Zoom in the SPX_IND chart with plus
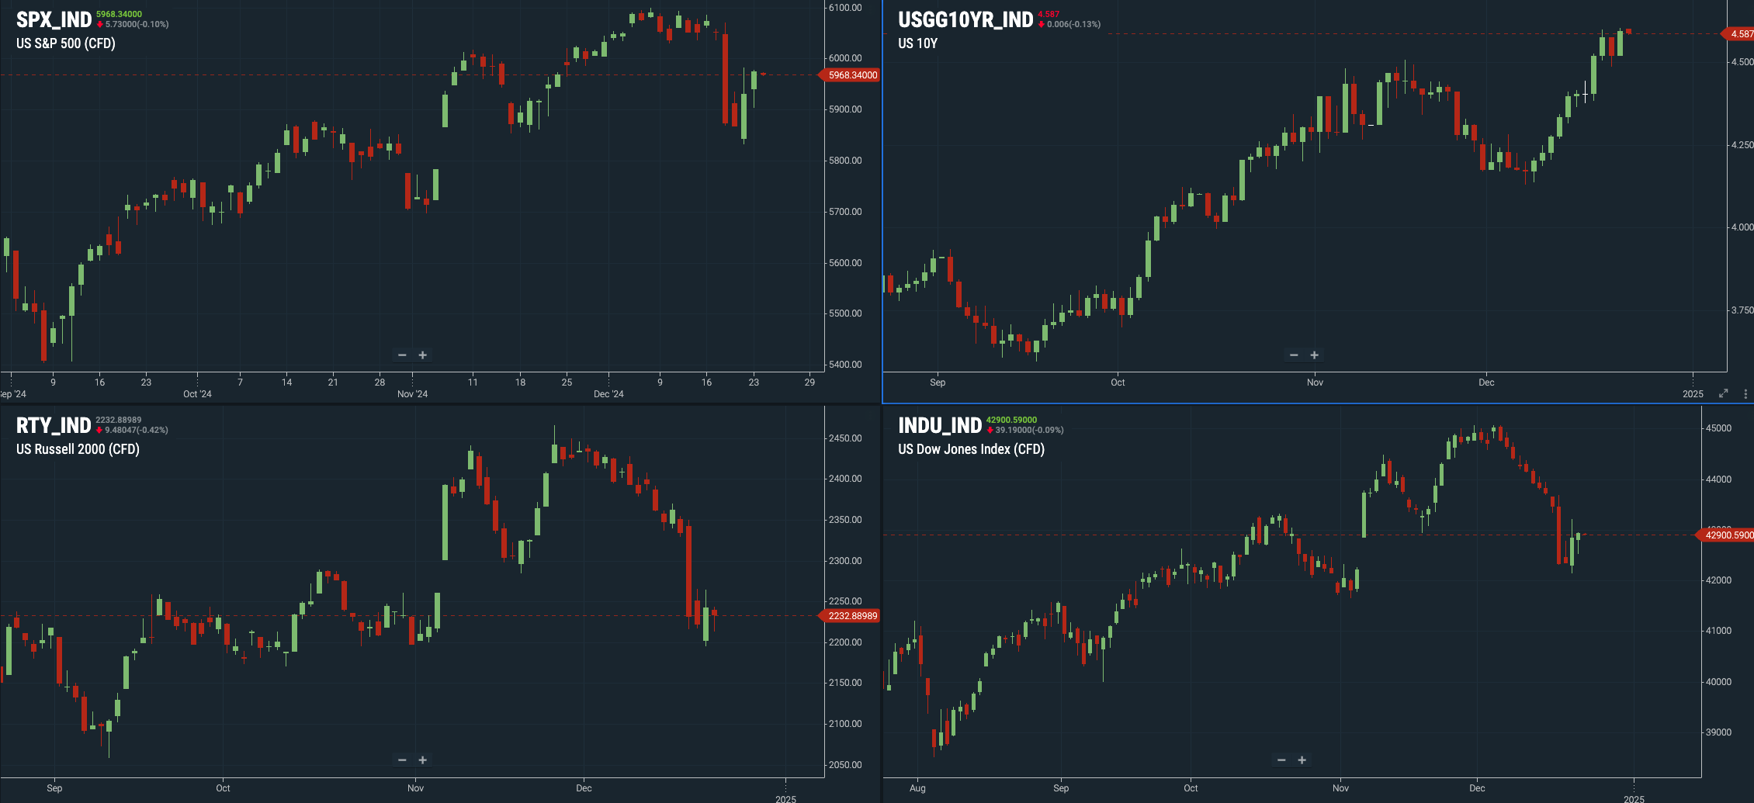This screenshot has height=803, width=1754. [423, 355]
